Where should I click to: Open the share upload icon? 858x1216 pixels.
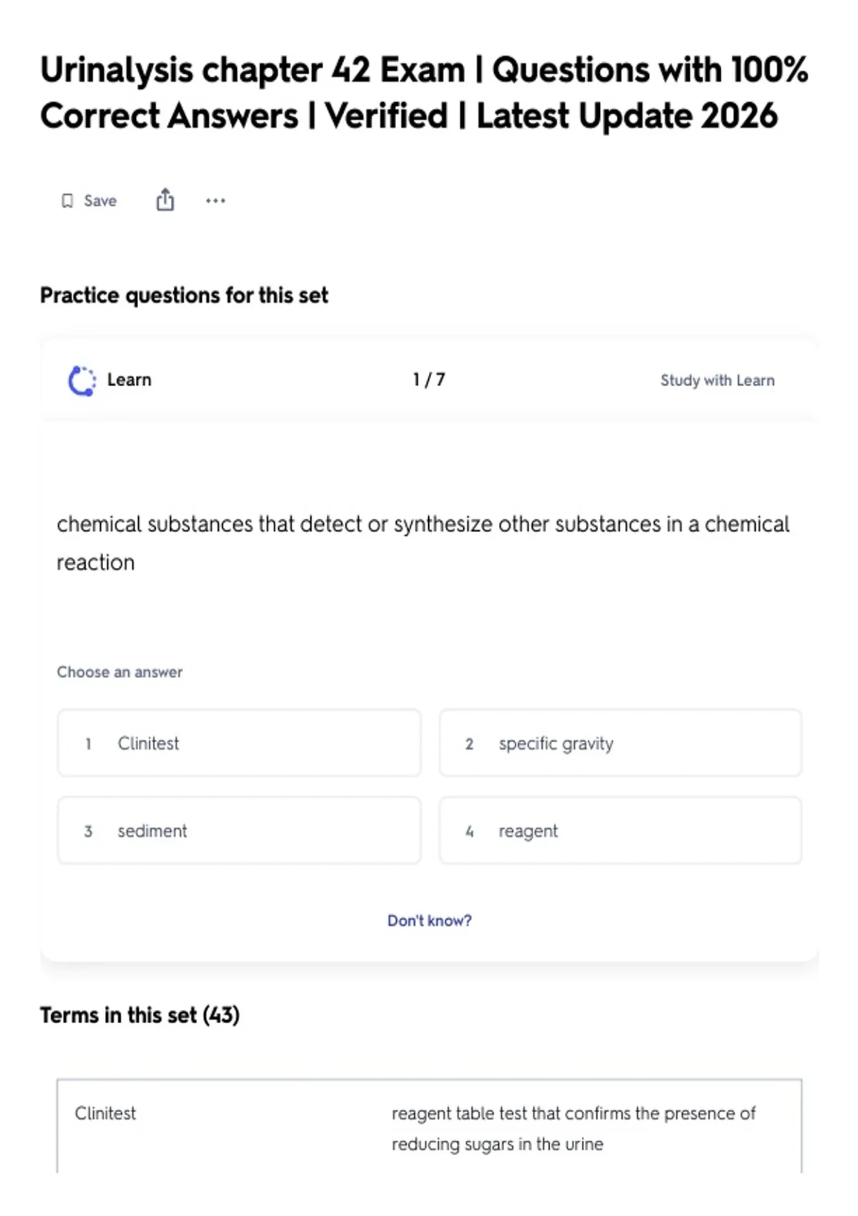click(x=165, y=200)
